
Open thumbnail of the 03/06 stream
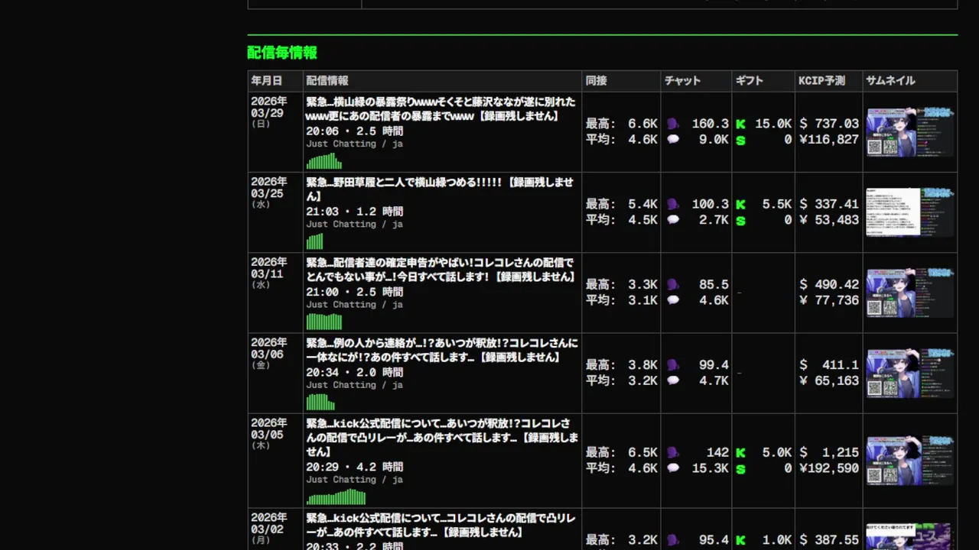point(910,374)
